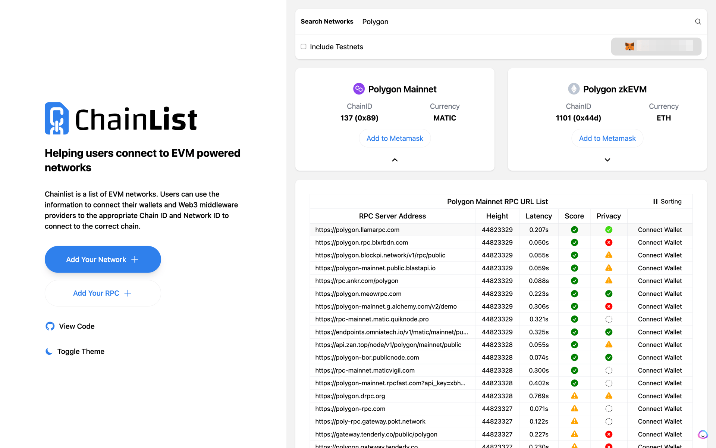Screen dimensions: 716x448
Task: Click the Toggle Theme label
Action: [x=81, y=351]
